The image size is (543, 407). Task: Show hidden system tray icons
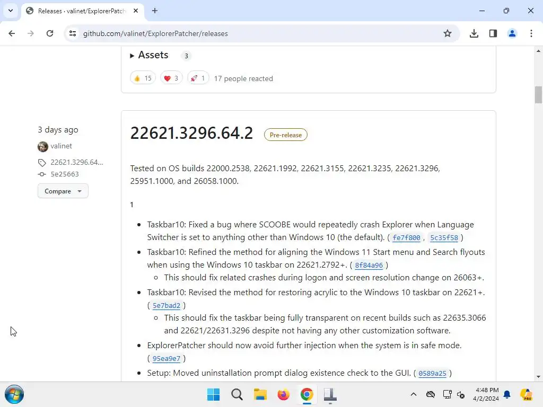[414, 394]
